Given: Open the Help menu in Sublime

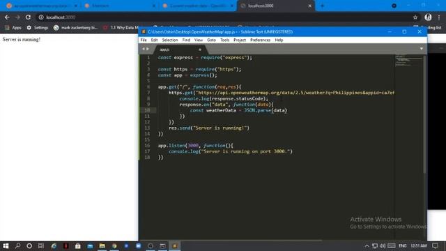Looking at the screenshot, I should pos(279,40).
